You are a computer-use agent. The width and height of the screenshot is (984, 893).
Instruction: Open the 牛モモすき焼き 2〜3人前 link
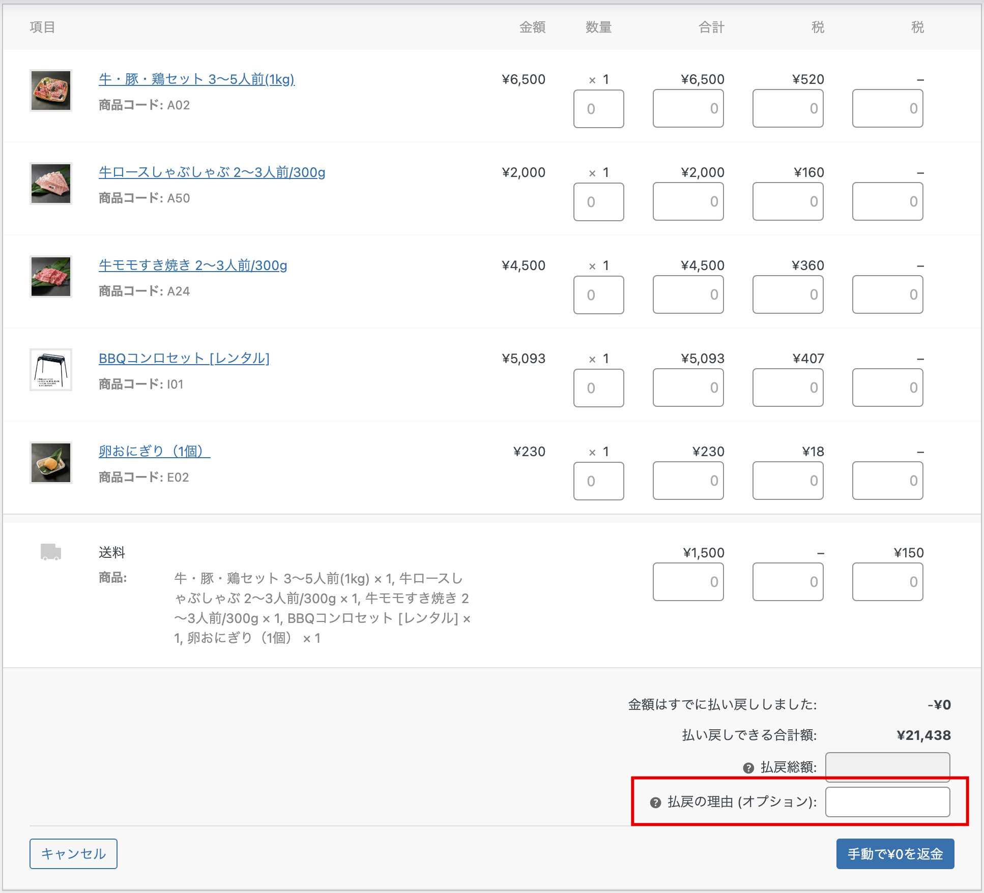[193, 265]
